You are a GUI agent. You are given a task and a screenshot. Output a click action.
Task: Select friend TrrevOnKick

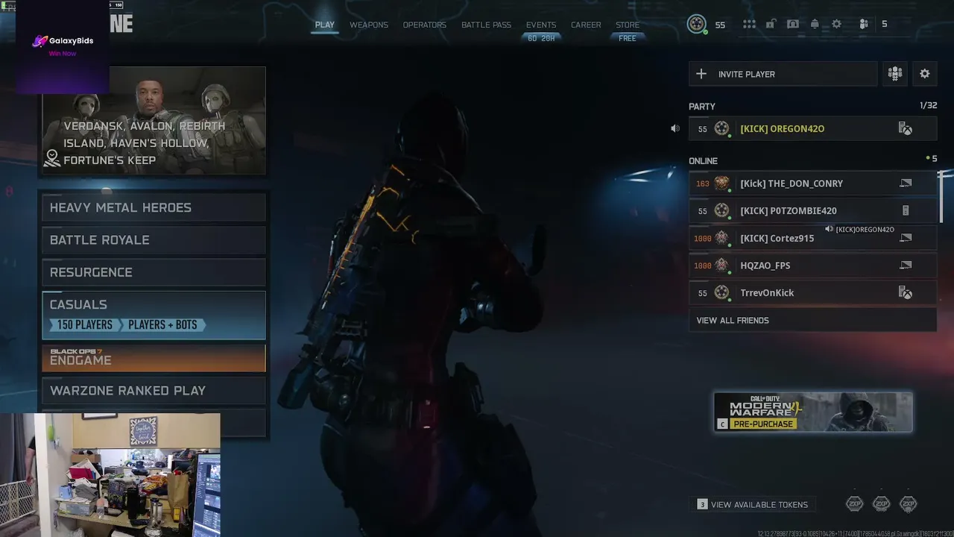click(x=812, y=292)
